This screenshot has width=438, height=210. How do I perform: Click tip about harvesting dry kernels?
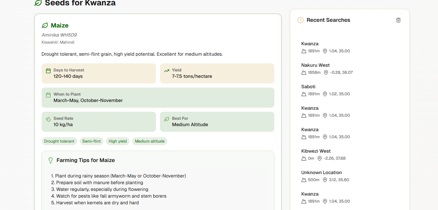coord(95,203)
